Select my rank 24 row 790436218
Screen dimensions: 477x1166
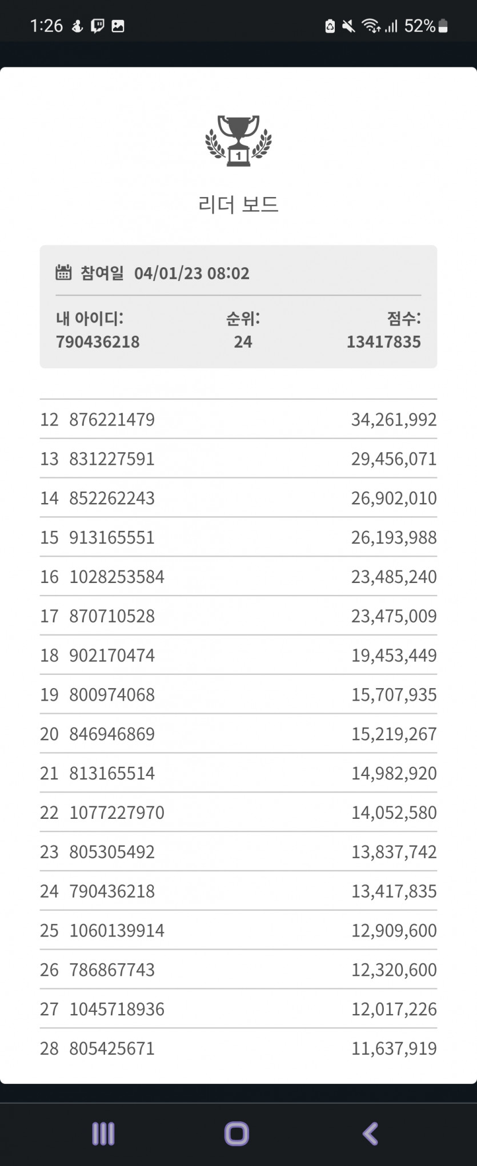click(238, 891)
